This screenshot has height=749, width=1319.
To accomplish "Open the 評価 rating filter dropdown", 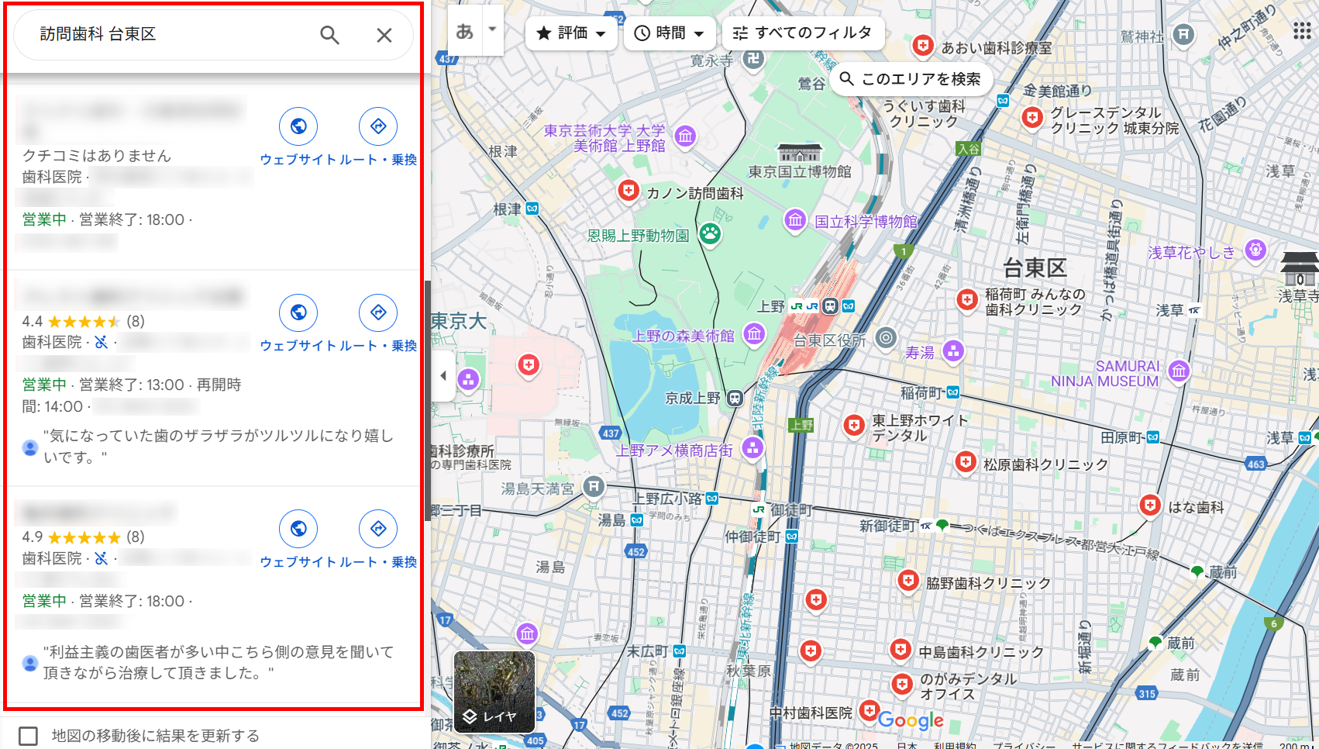I will (571, 33).
